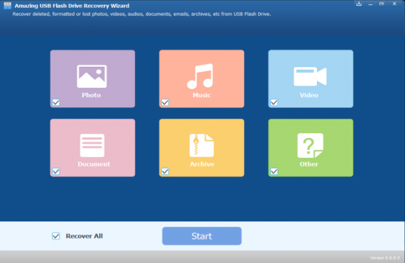Uncheck the Other checkbox
The width and height of the screenshot is (405, 263).
[x=274, y=171]
